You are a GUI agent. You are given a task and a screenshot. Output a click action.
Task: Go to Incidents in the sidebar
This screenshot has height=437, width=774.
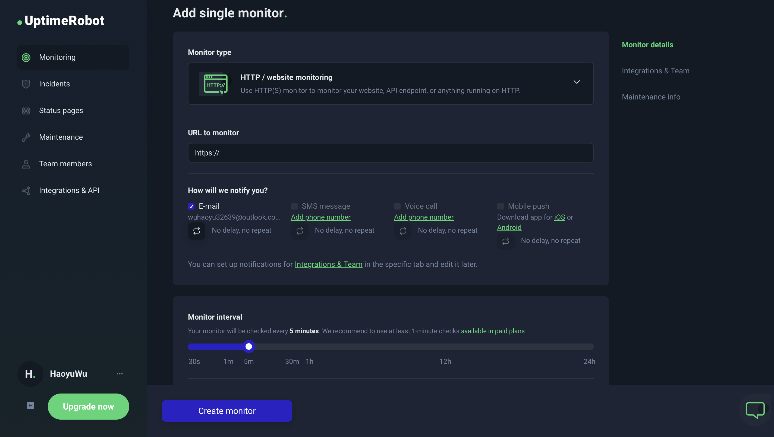[x=73, y=84]
